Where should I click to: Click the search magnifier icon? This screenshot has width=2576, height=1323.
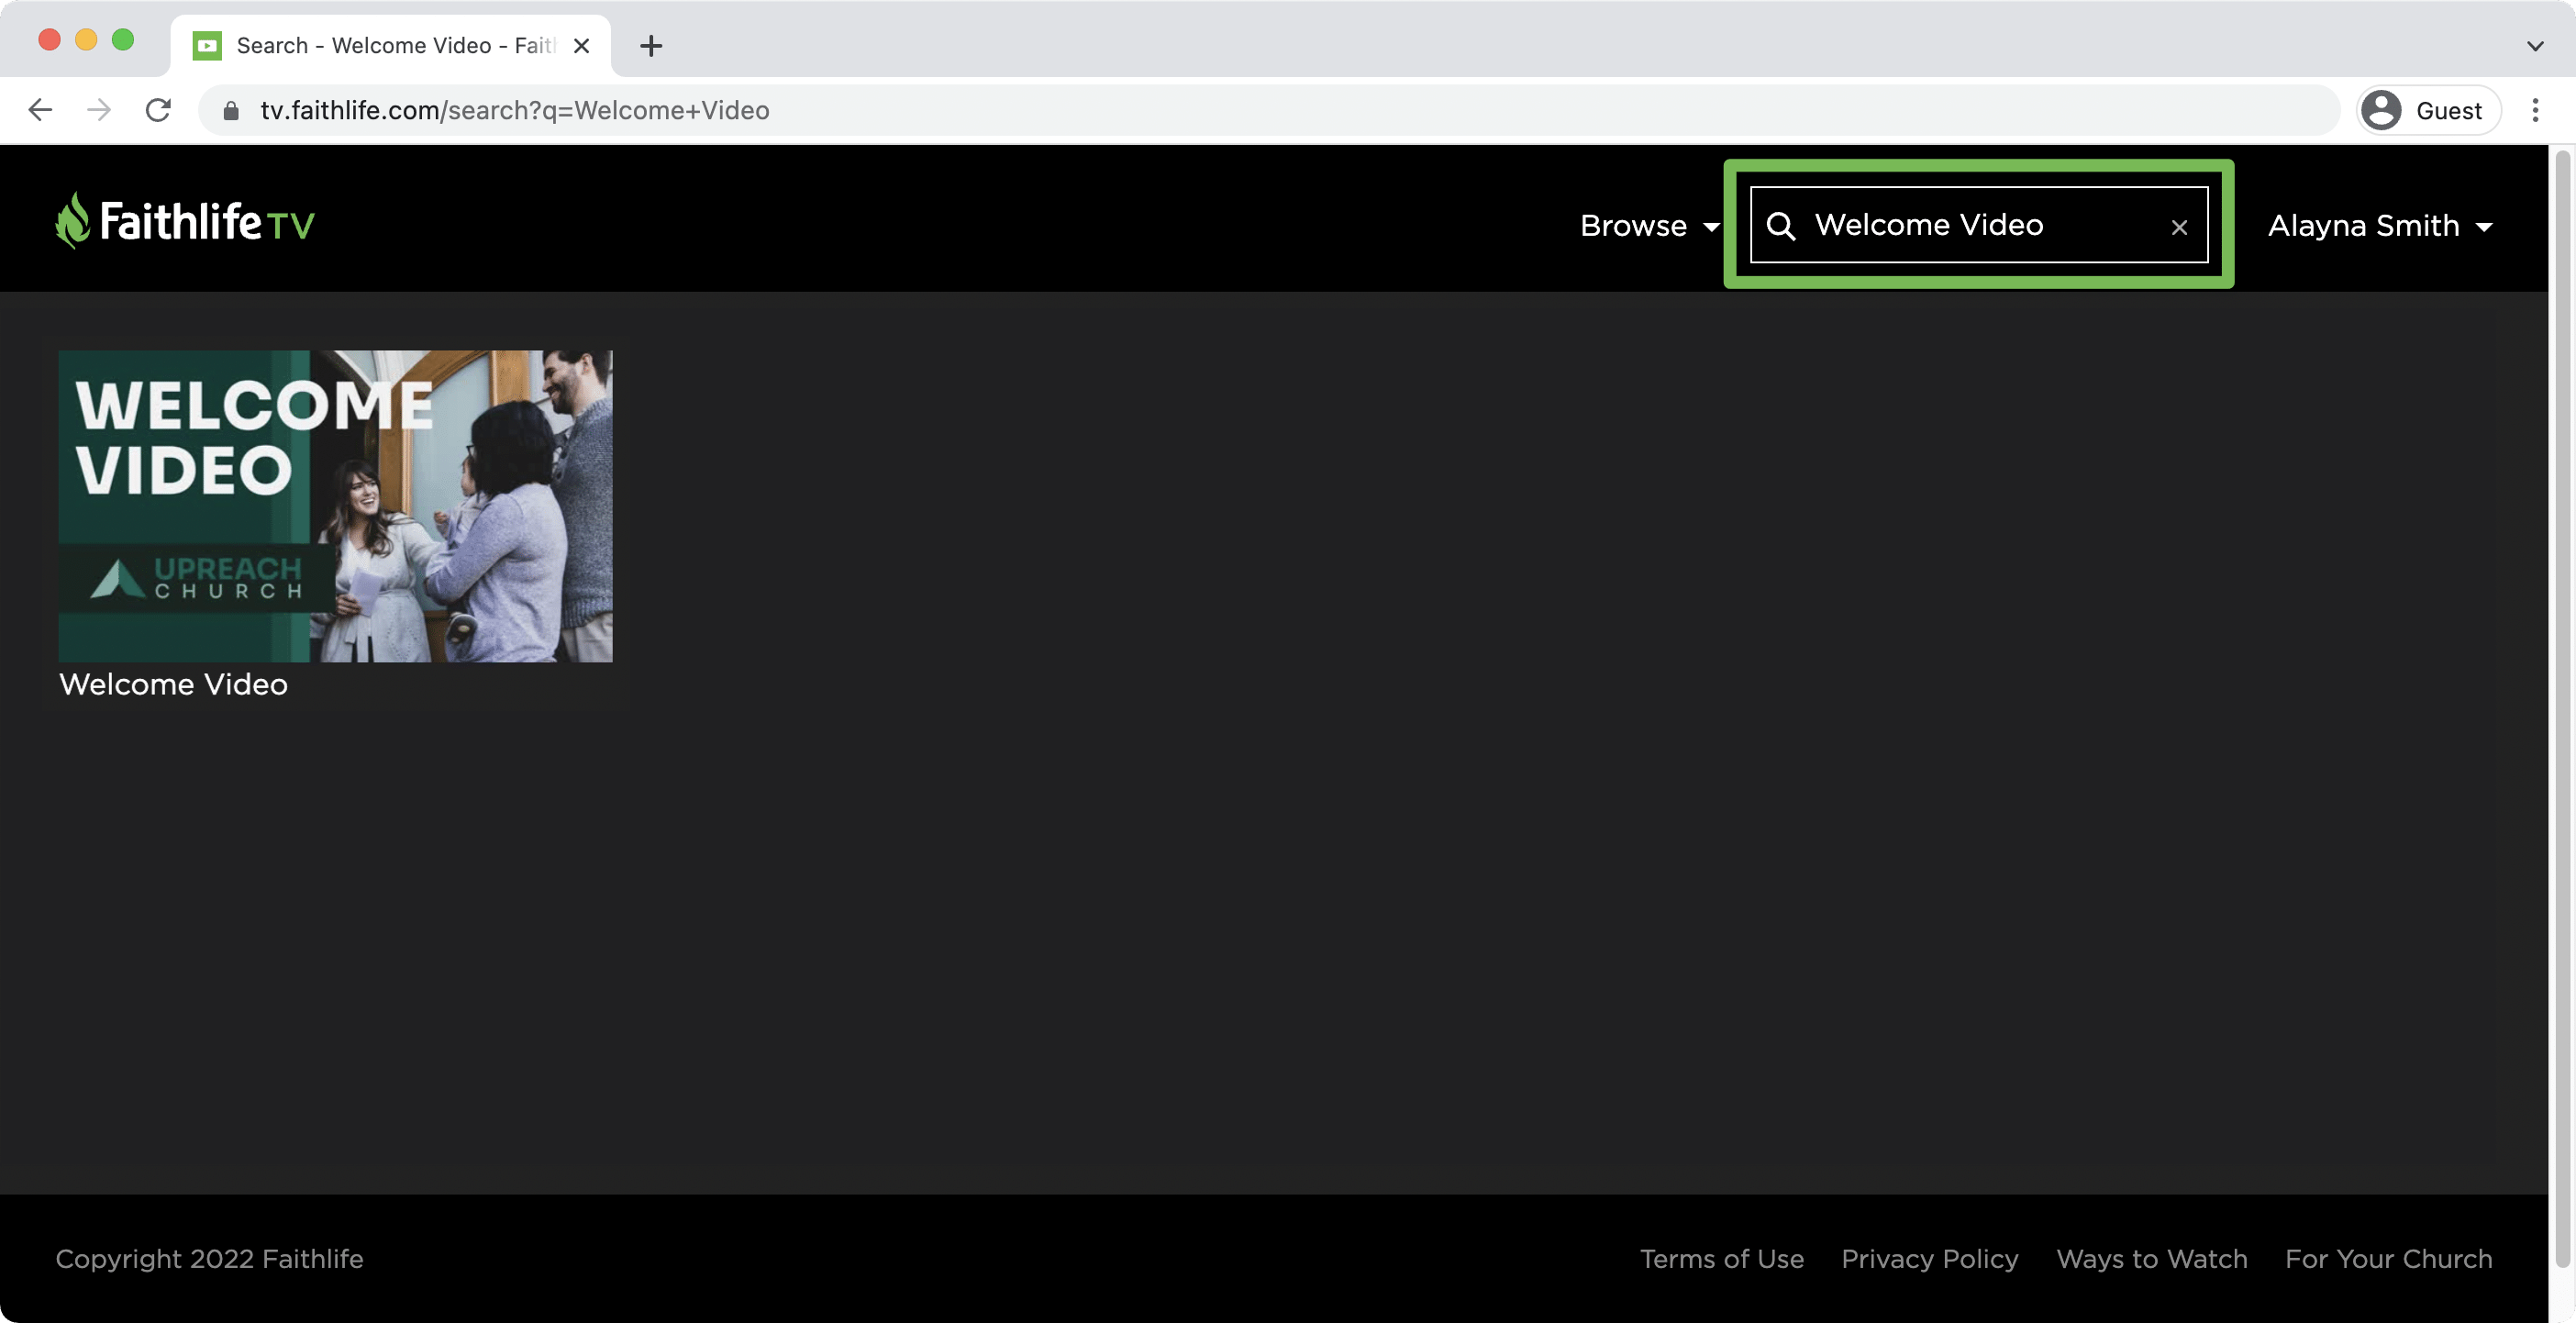(x=1780, y=226)
